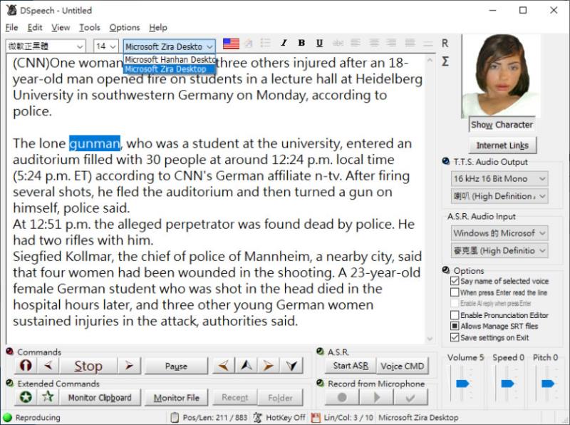Open the Tools menu
570x425 pixels.
pos(90,27)
